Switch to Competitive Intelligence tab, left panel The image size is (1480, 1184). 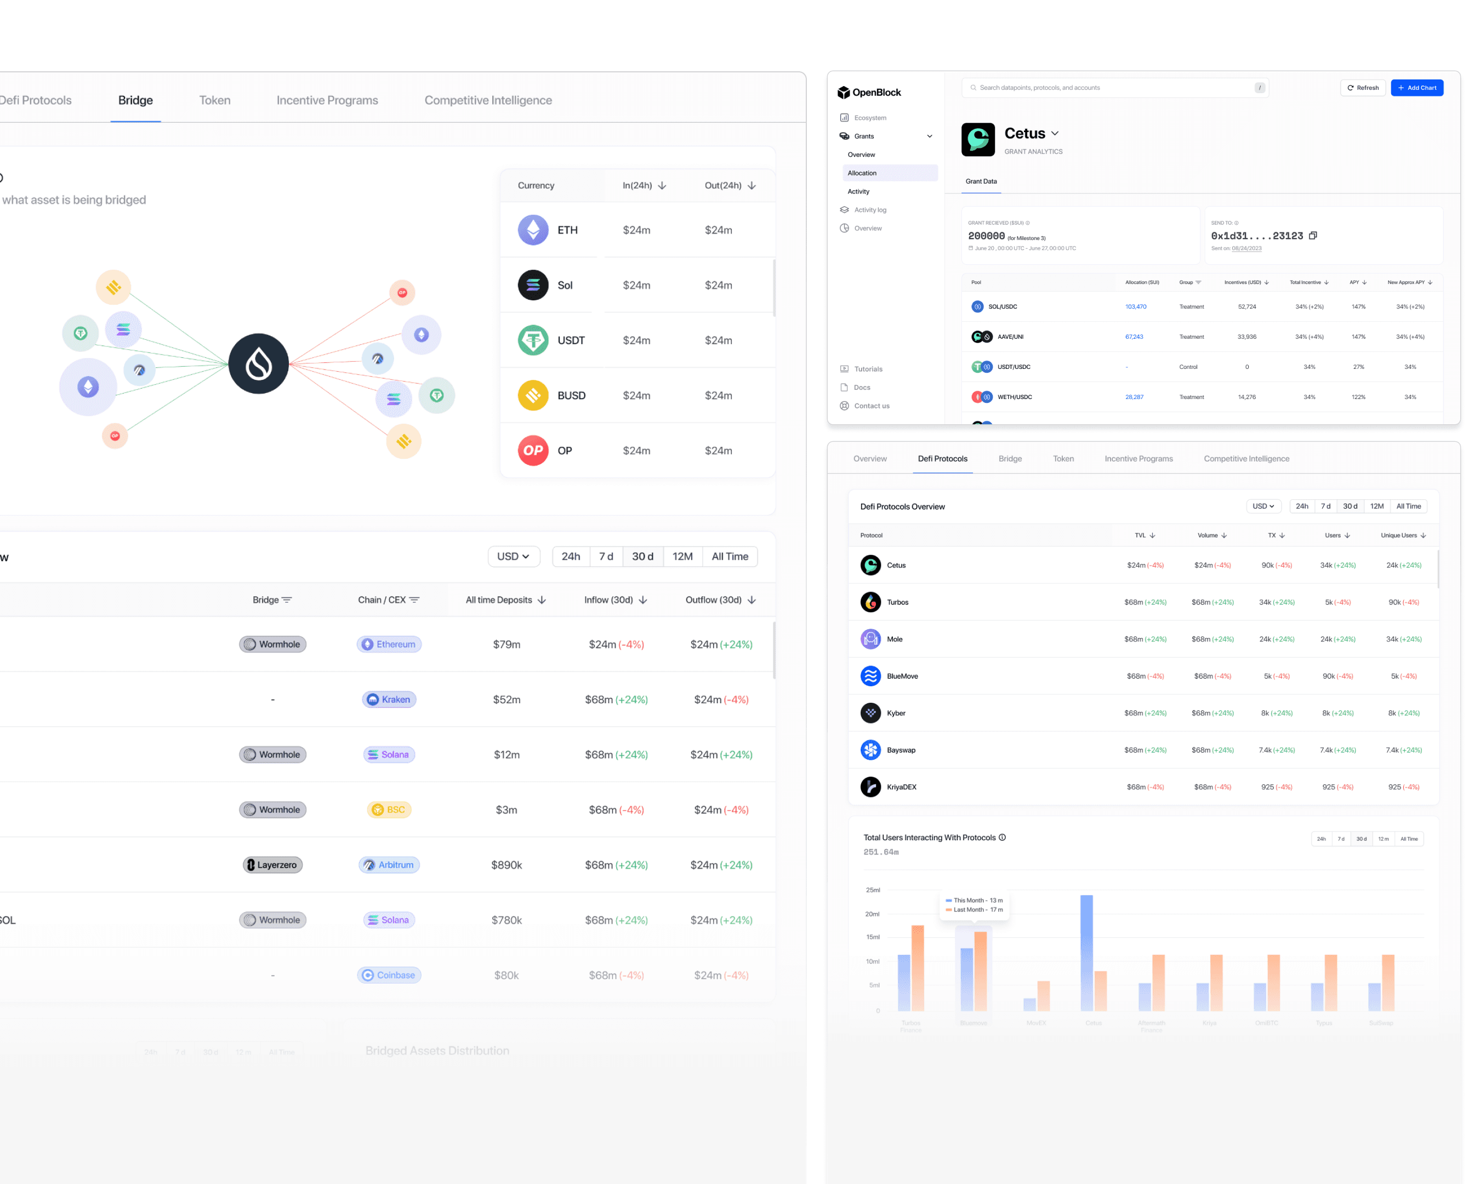point(487,100)
